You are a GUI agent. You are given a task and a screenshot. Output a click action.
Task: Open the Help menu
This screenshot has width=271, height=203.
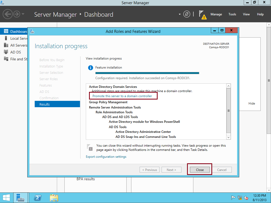[260, 14]
